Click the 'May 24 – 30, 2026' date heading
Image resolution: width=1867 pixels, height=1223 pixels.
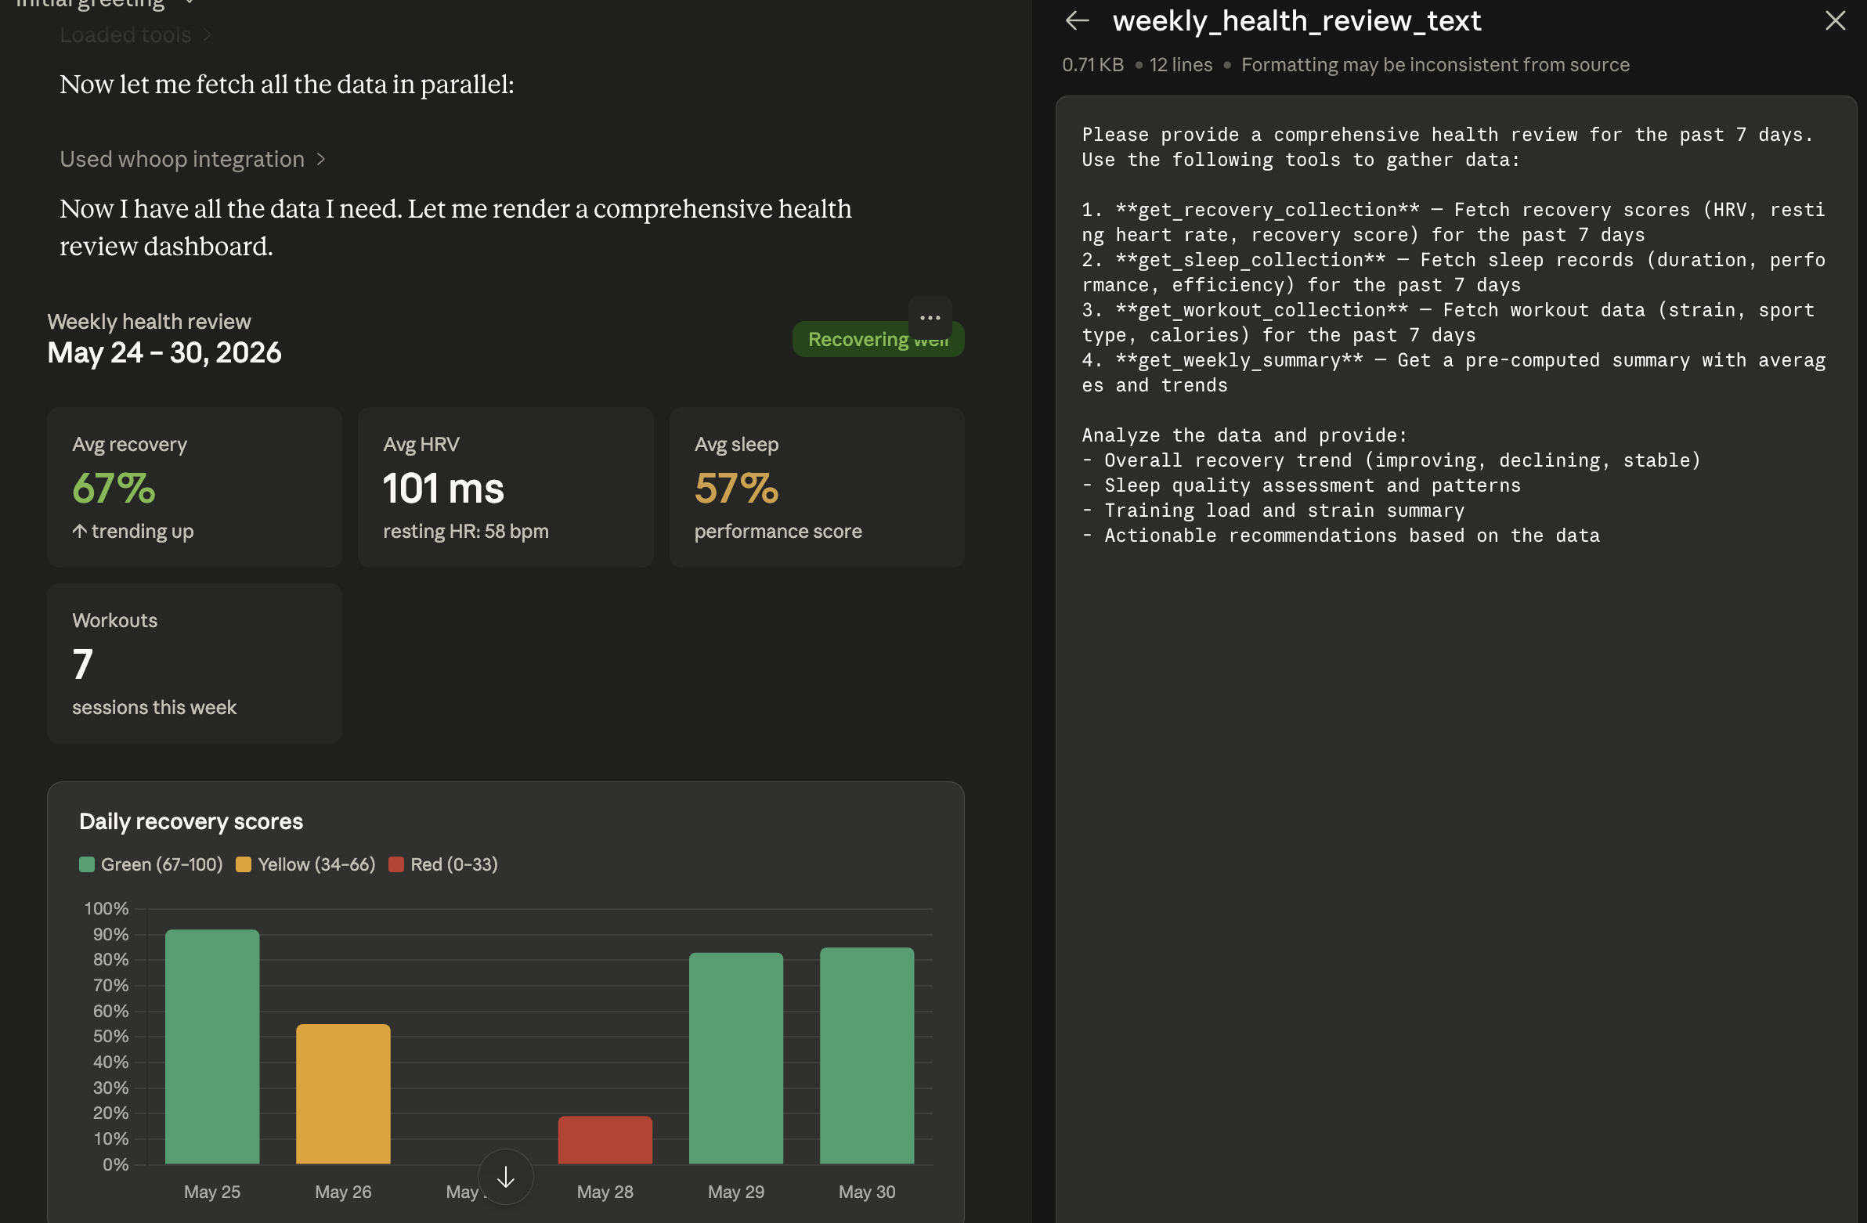[x=164, y=353]
